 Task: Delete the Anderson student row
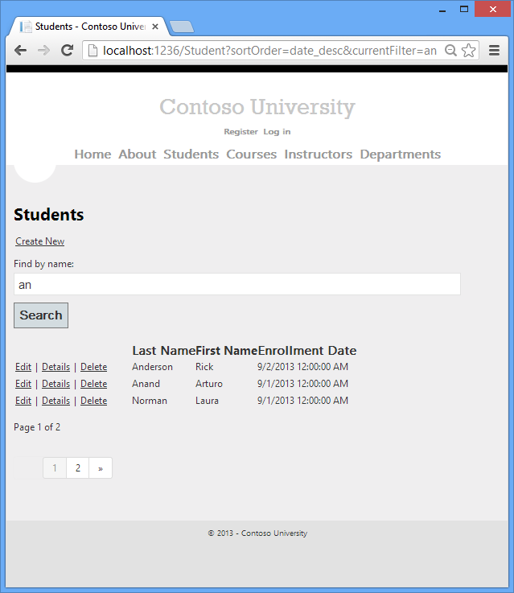[x=94, y=367]
